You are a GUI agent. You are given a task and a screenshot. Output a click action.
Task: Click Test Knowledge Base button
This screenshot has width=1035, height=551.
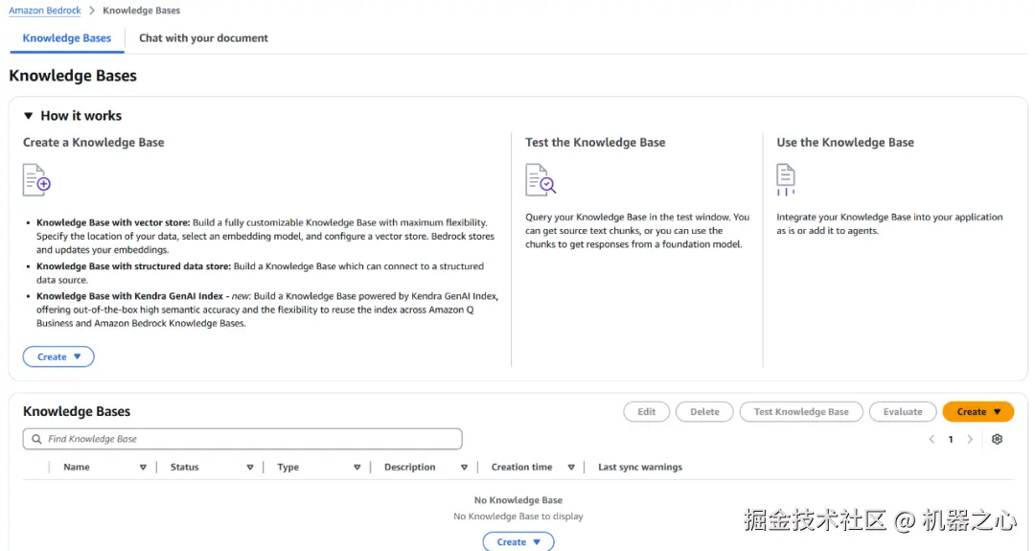(x=801, y=412)
